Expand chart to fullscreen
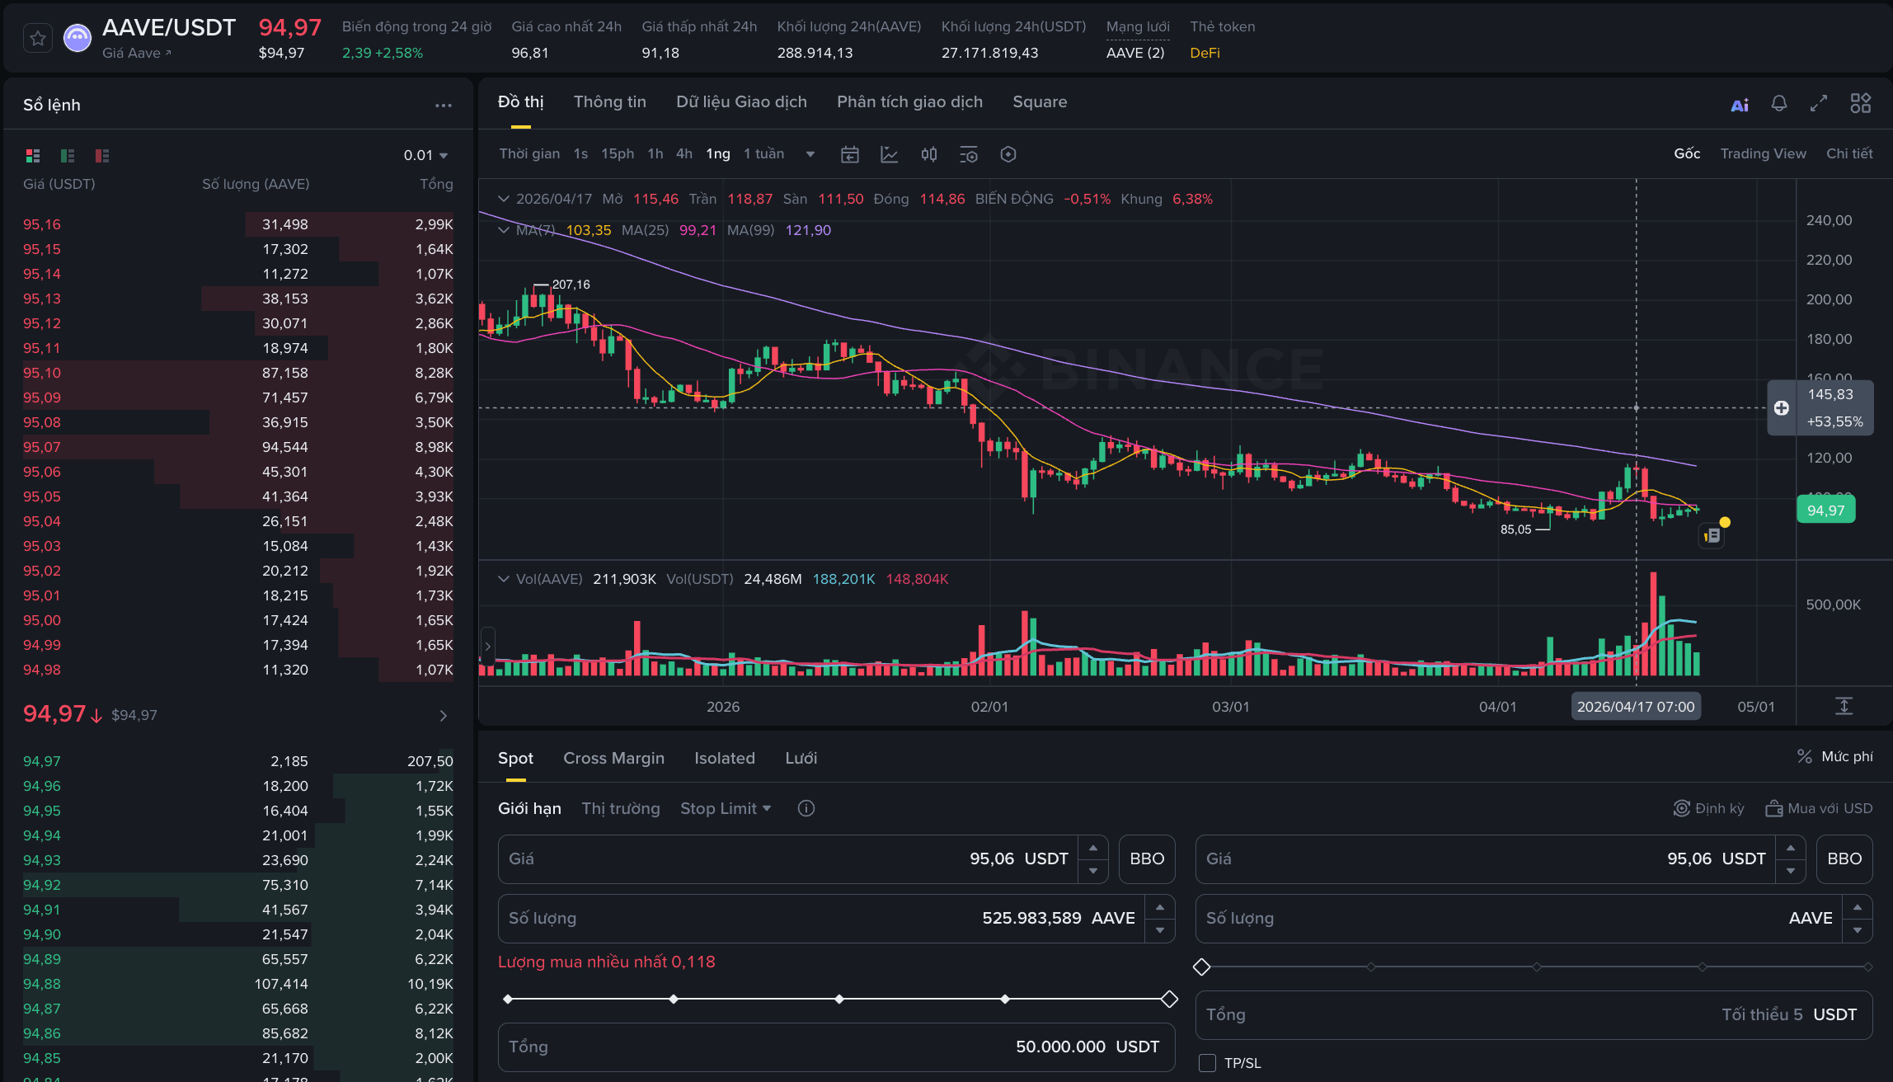 [1819, 104]
